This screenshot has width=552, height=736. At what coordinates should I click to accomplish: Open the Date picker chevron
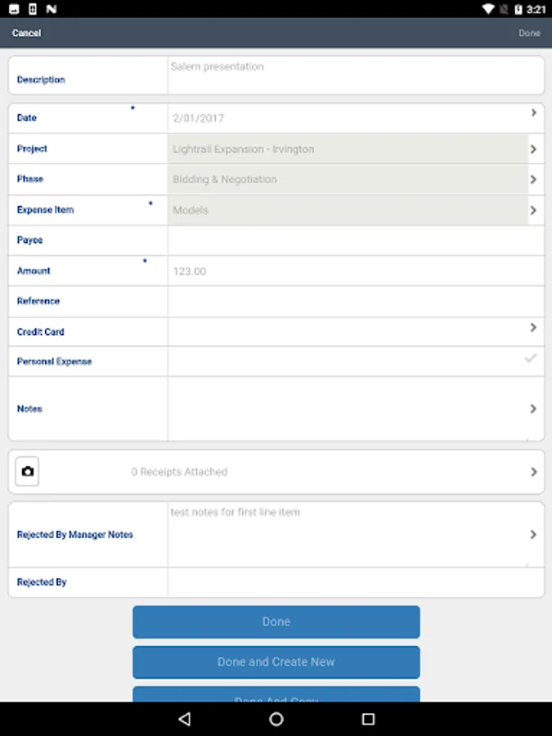tap(533, 113)
